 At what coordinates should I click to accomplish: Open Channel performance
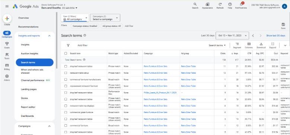32,80
